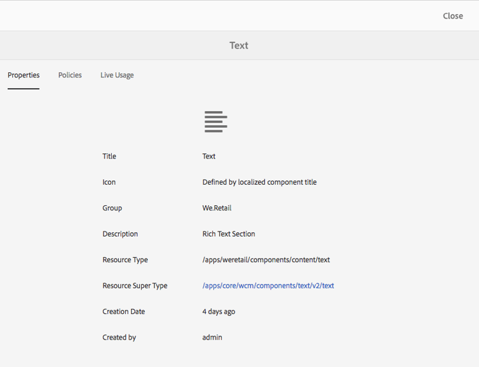Click the admin creator value
Screen dimensions: 479x367
click(x=212, y=337)
